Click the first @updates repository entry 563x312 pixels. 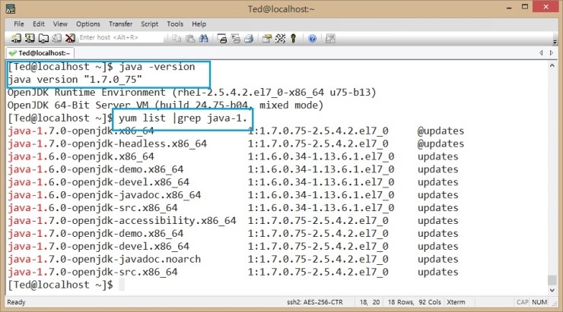[441, 131]
